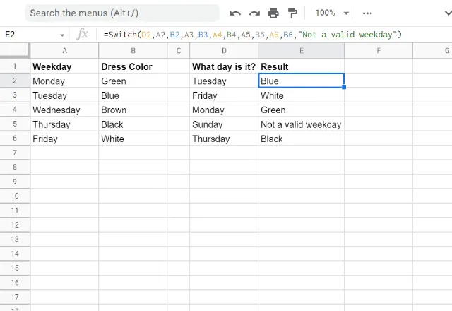Image resolution: width=452 pixels, height=311 pixels.
Task: Select row 1 header
Action: tap(14, 66)
